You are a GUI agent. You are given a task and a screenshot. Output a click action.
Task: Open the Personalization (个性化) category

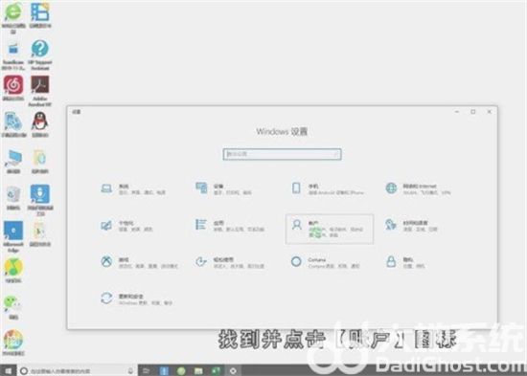(x=126, y=226)
